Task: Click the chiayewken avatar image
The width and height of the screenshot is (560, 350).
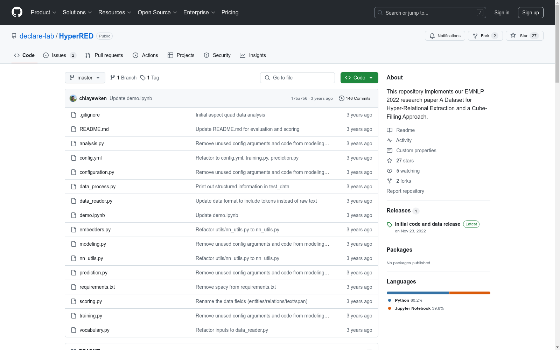Action: coord(73,98)
